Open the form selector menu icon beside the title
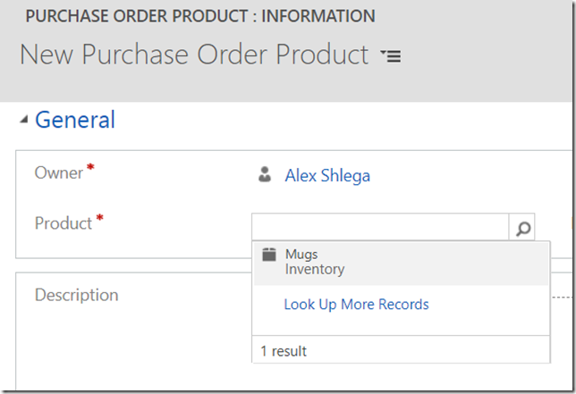This screenshot has height=394, width=576. pyautogui.click(x=391, y=56)
